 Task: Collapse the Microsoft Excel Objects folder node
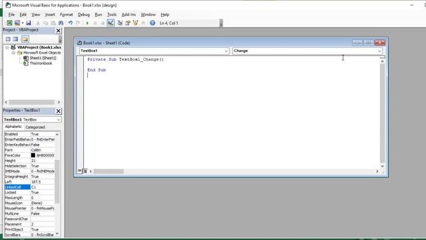click(13, 53)
